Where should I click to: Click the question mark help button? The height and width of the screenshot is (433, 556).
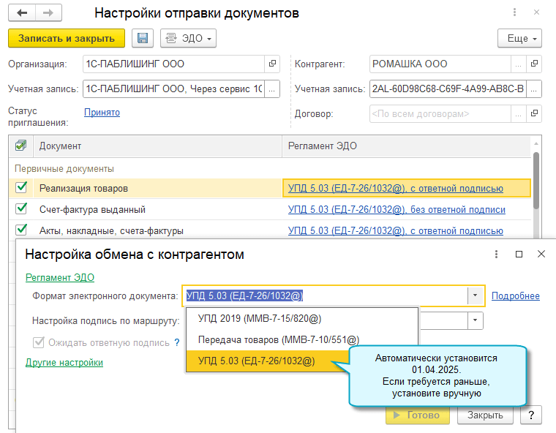(x=530, y=415)
